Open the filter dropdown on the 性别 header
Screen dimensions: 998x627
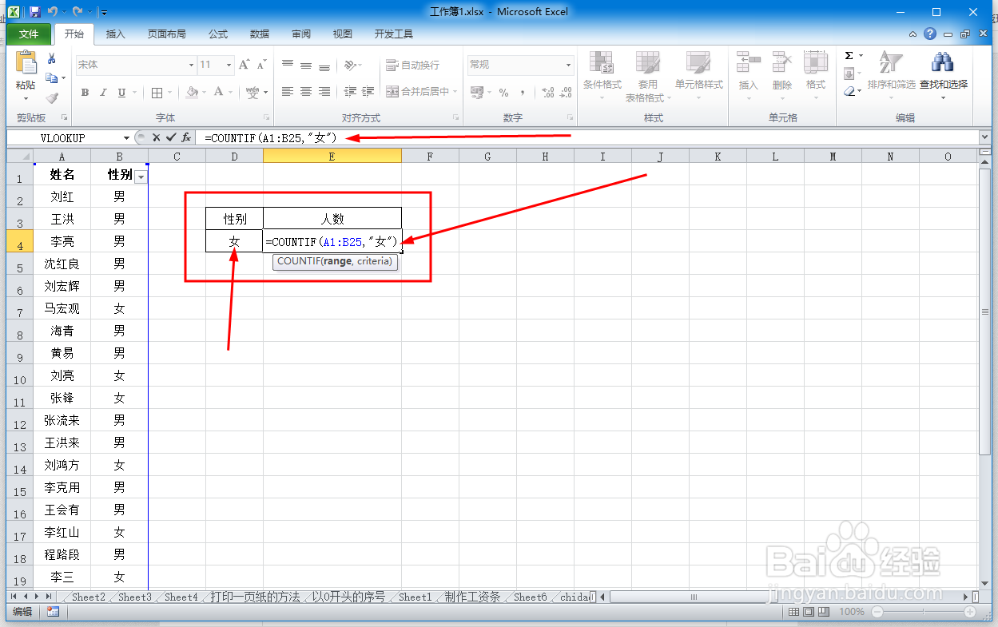(141, 177)
